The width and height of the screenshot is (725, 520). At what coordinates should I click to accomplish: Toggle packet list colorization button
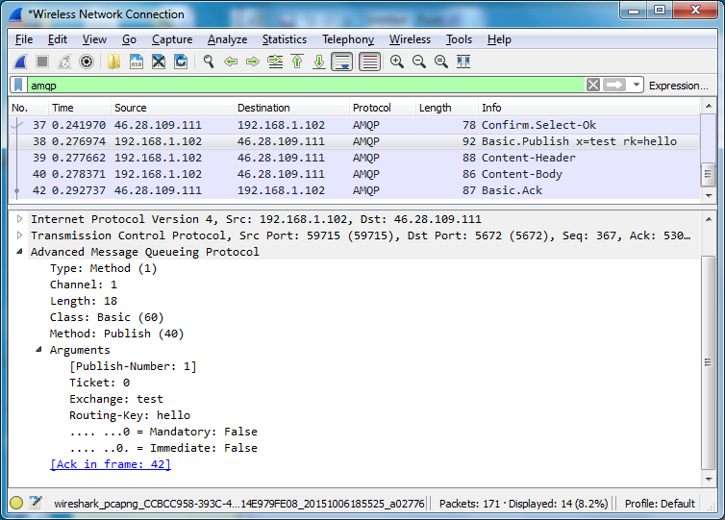click(369, 62)
